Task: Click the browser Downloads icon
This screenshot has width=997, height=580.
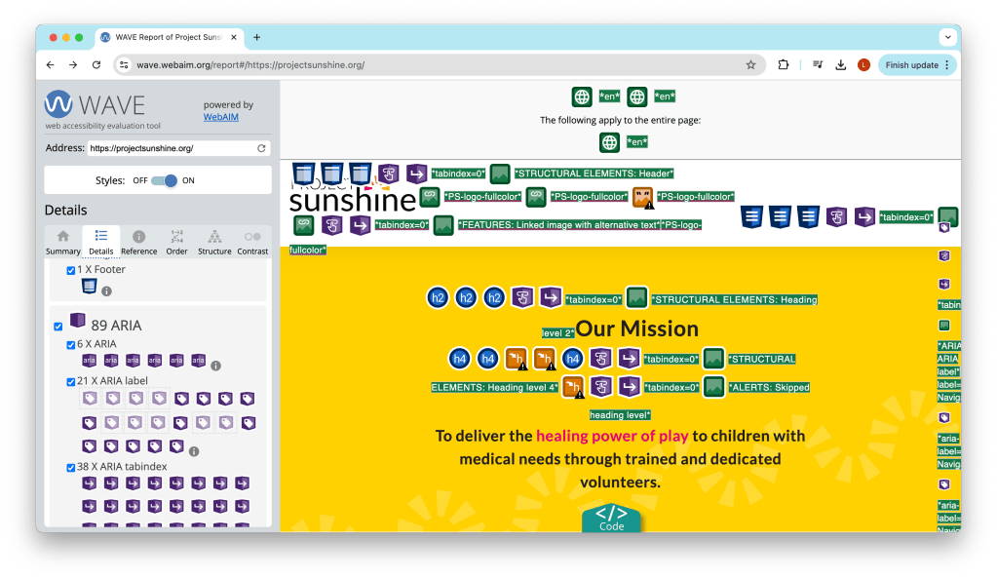Action: tap(840, 65)
